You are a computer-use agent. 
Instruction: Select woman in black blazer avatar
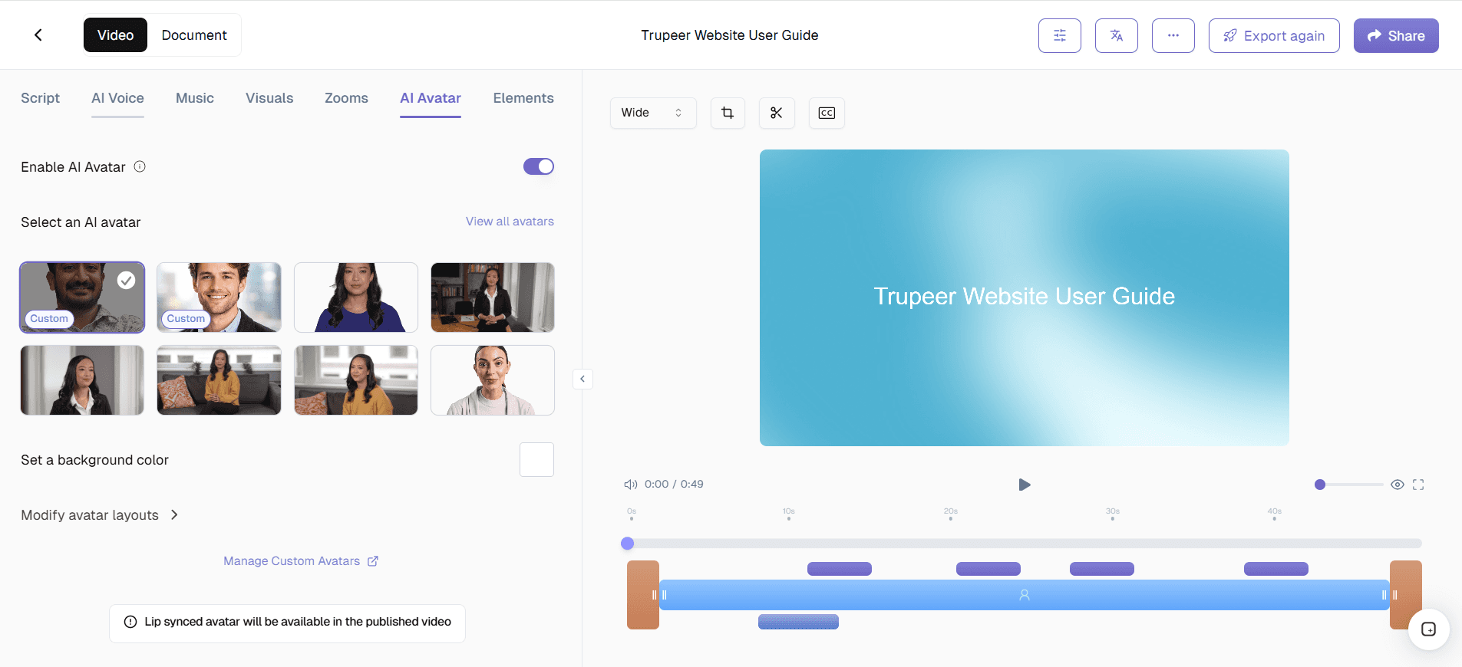tap(82, 380)
